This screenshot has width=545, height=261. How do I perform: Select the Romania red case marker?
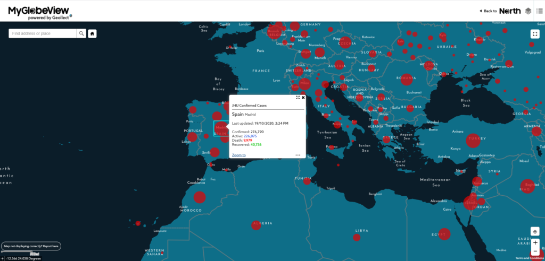point(406,80)
